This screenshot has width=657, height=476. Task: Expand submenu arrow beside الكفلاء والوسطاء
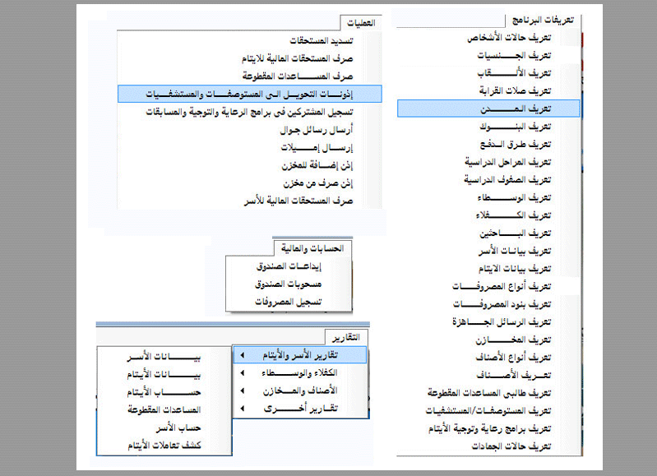pos(243,373)
